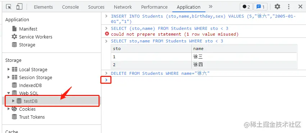The height and width of the screenshot is (133, 306).
Task: Click the Web SQL database icon
Action: (x=14, y=93)
